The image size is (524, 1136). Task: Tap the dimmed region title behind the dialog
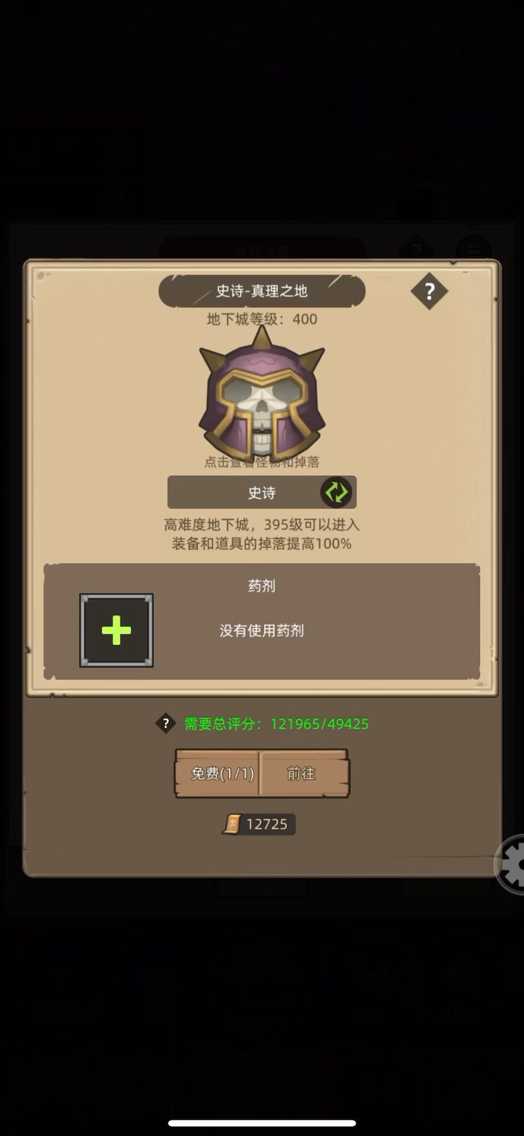click(262, 249)
